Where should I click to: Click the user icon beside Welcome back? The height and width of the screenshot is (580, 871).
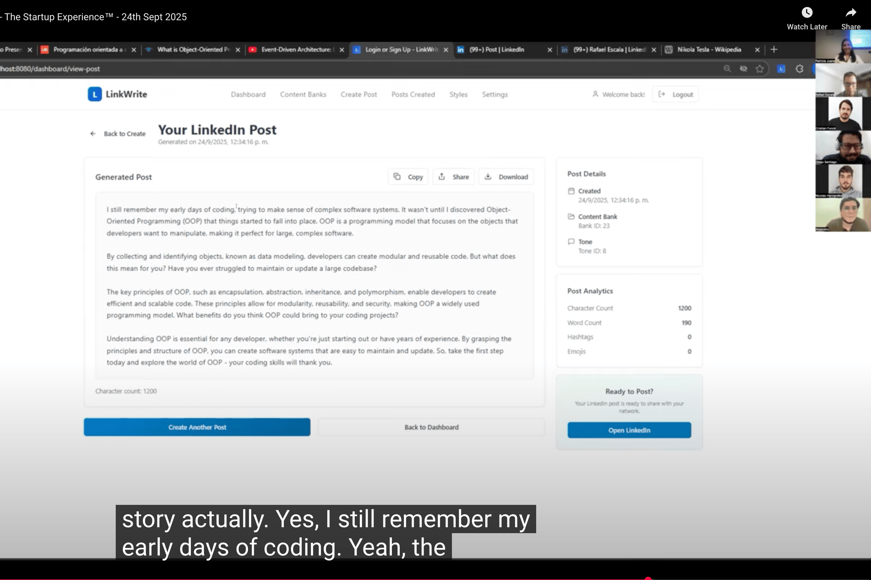pyautogui.click(x=595, y=94)
